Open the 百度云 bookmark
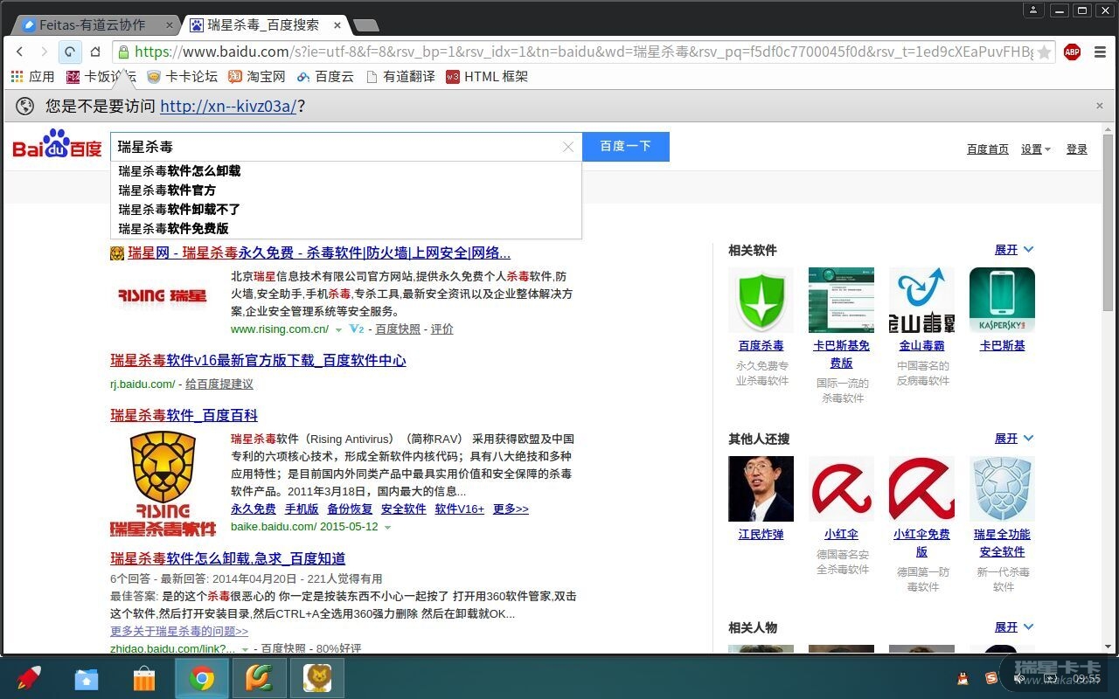The width and height of the screenshot is (1119, 699). coord(325,77)
